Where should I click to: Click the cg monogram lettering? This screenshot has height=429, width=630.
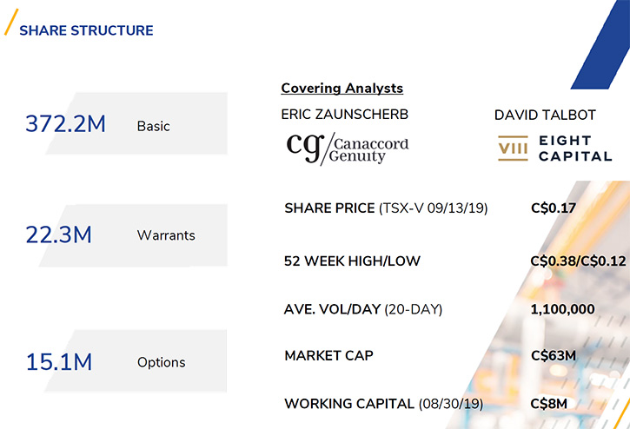pos(305,147)
